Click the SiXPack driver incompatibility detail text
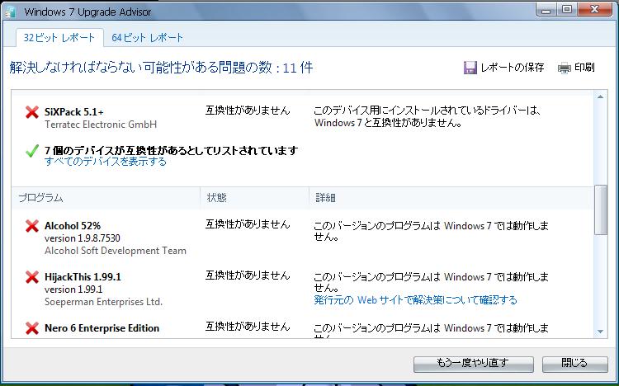This screenshot has height=386, width=619. coord(428,116)
